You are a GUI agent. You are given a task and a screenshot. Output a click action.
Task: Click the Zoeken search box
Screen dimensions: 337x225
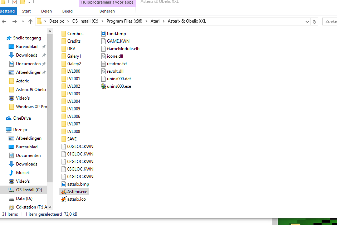pyautogui.click(x=330, y=21)
